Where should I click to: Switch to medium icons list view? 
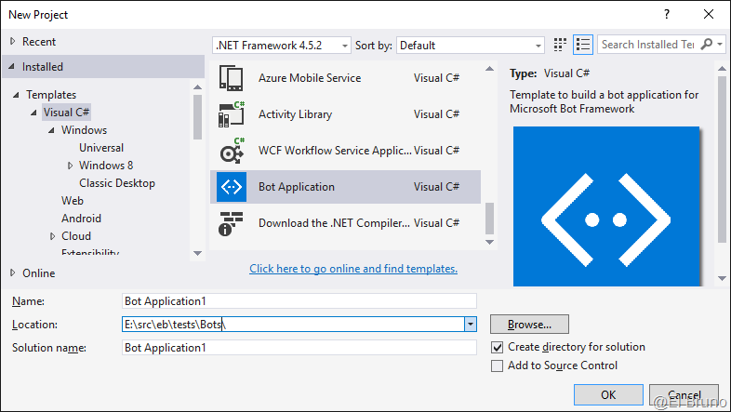point(583,45)
